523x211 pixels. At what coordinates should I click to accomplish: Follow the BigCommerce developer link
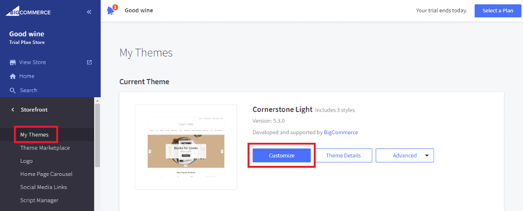point(341,132)
